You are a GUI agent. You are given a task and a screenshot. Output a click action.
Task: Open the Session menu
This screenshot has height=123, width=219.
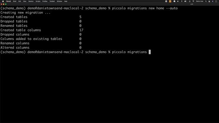click(31, 1)
